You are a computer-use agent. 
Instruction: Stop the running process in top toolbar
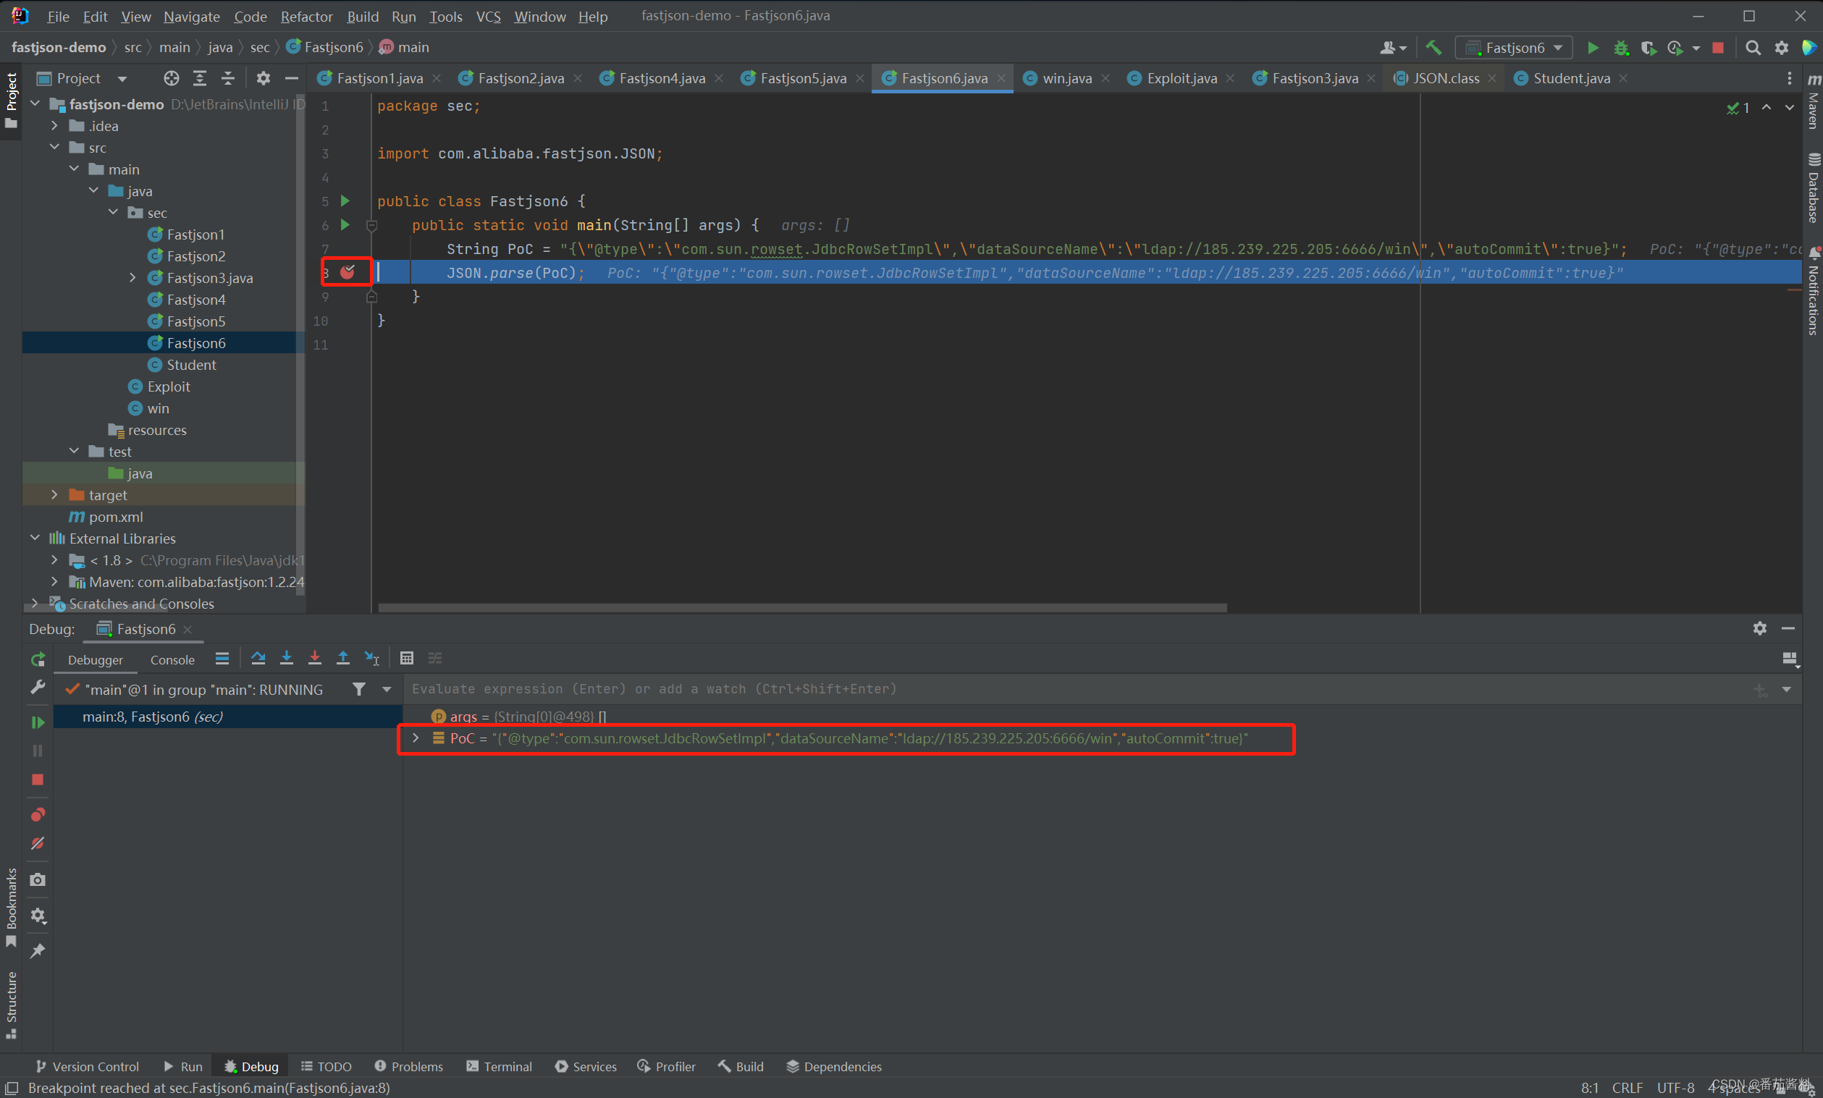(1719, 48)
